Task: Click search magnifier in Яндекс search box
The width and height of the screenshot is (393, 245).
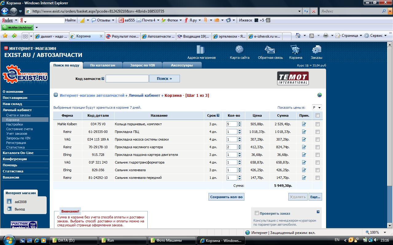Action: (x=384, y=11)
